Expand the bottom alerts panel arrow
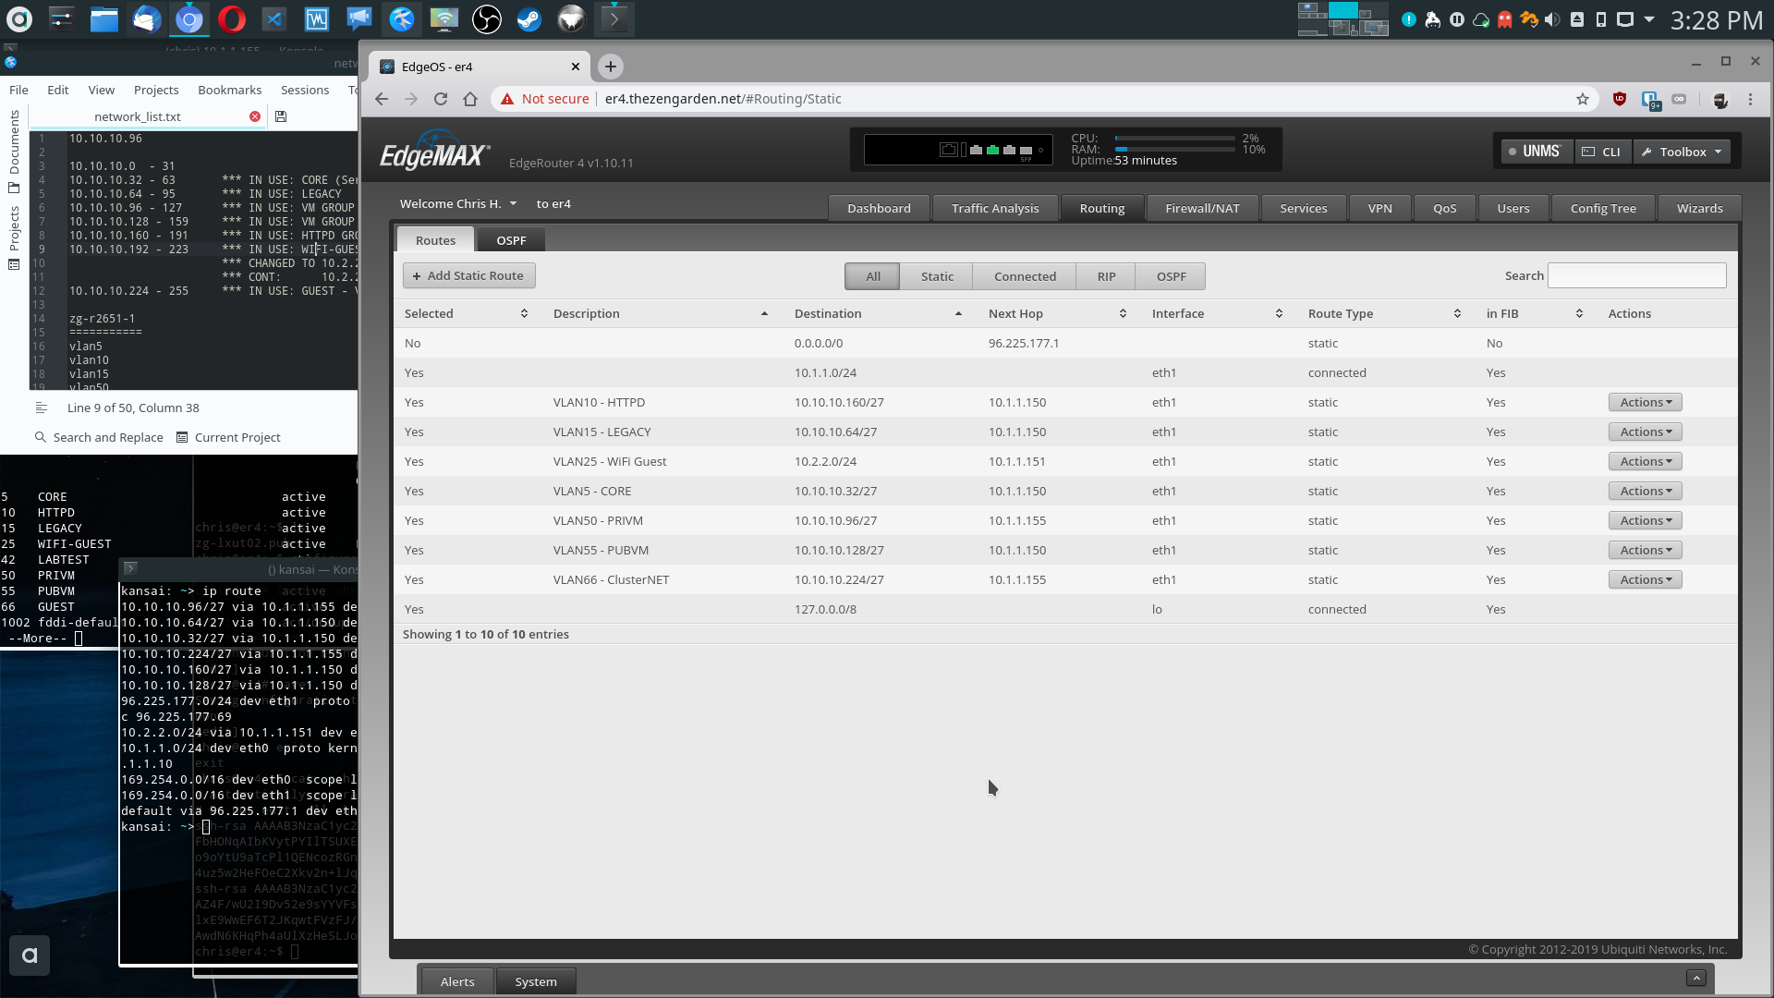The image size is (1774, 998). [x=1696, y=978]
